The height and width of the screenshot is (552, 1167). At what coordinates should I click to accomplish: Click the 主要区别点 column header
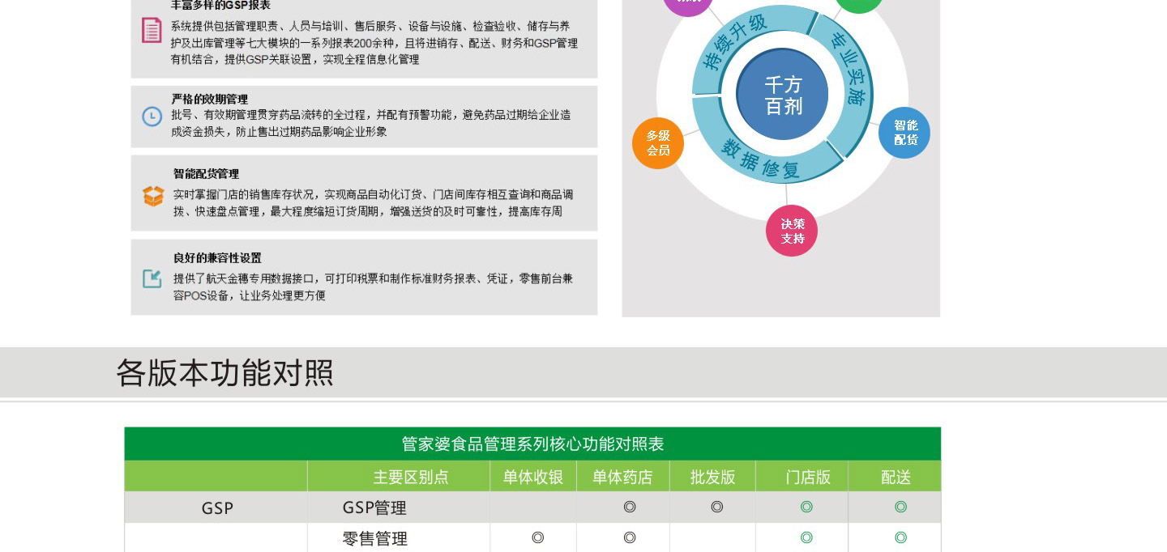pos(410,478)
